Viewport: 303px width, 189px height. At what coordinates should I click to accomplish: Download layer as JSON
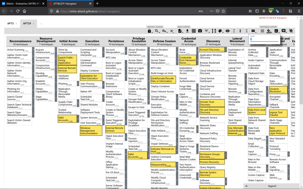pos(187,31)
